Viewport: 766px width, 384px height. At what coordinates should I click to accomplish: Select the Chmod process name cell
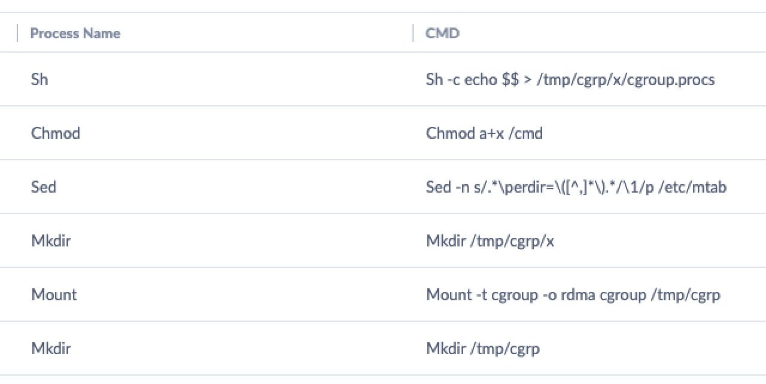[56, 133]
